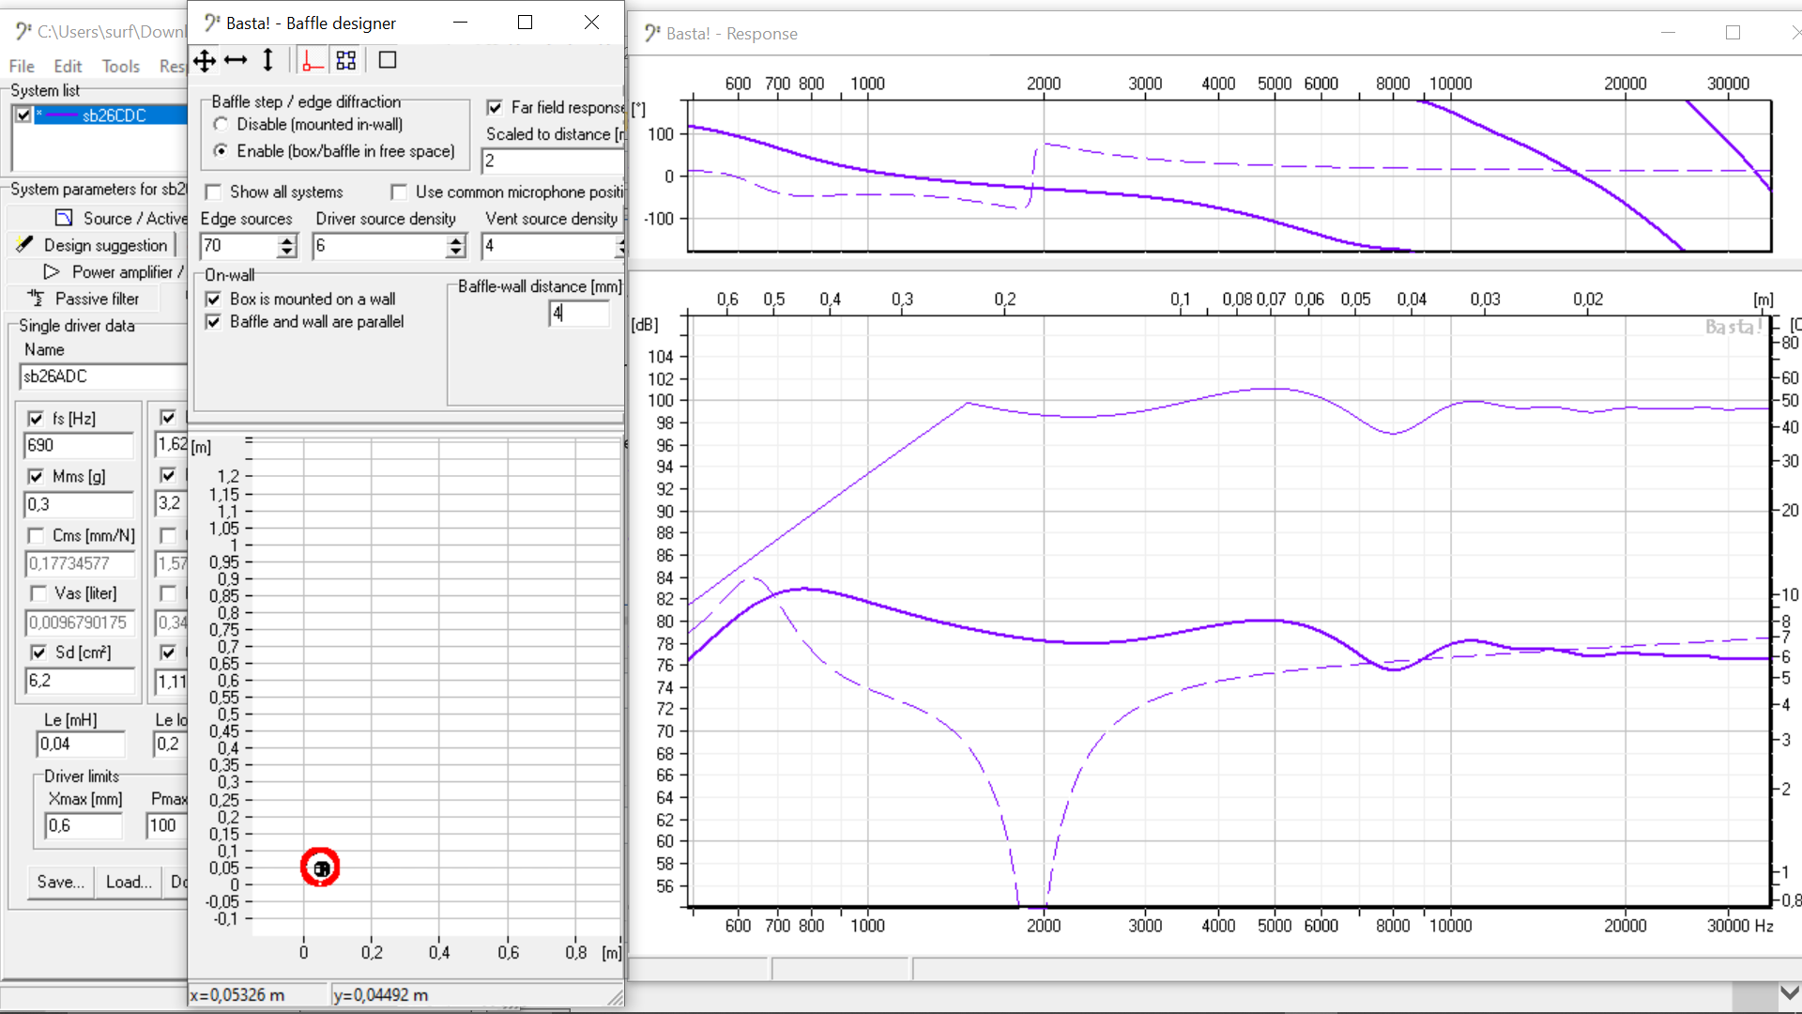Click the Source / Active icon in the main window
The height and width of the screenshot is (1014, 1802).
[x=64, y=218]
